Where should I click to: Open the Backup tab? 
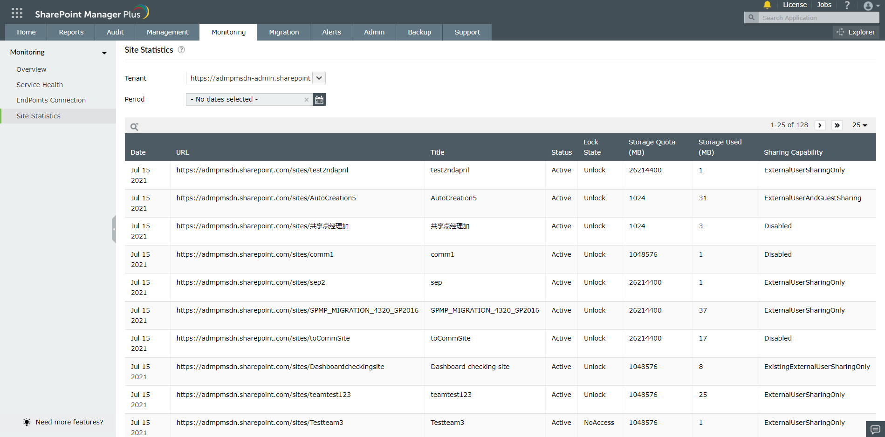418,32
